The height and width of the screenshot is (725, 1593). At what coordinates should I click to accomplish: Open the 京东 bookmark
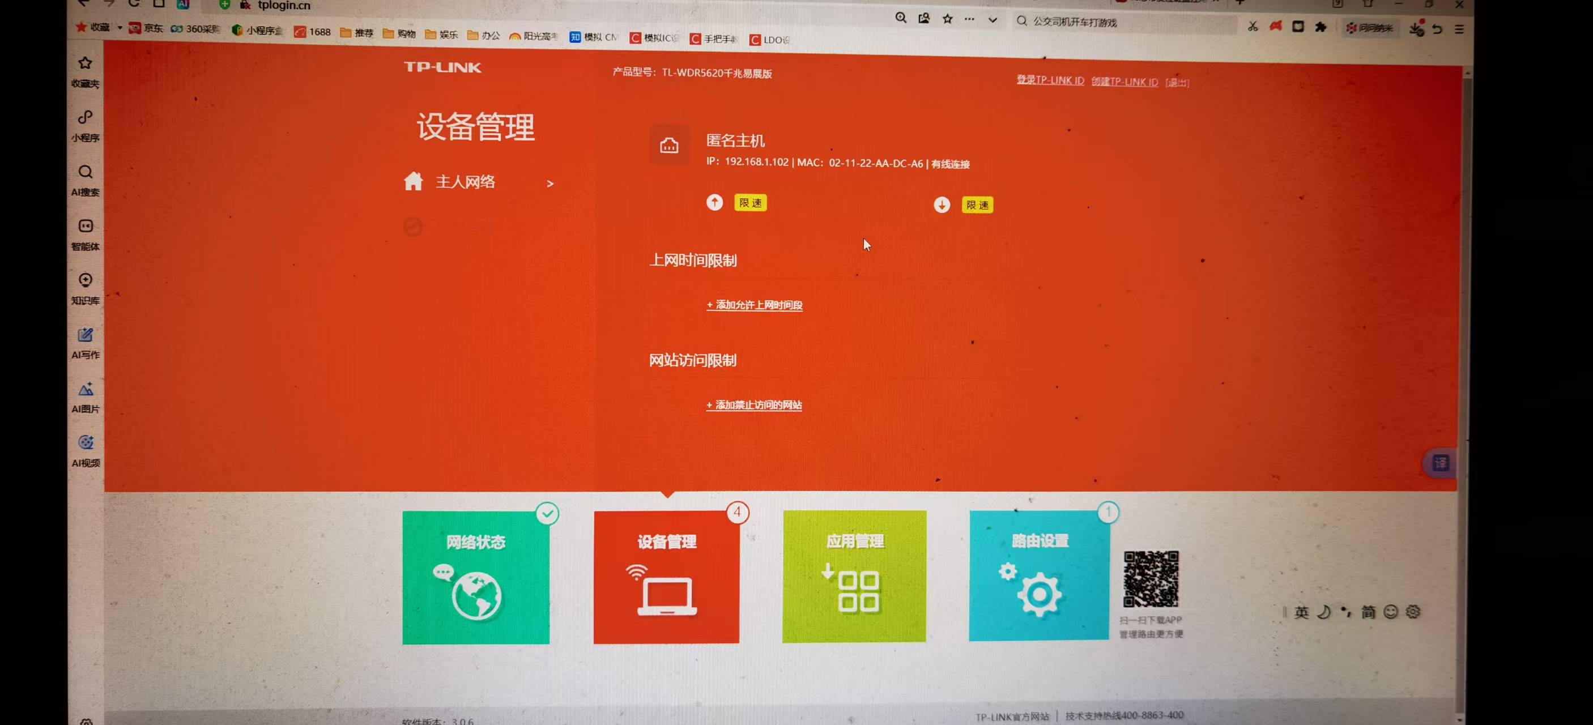(146, 28)
